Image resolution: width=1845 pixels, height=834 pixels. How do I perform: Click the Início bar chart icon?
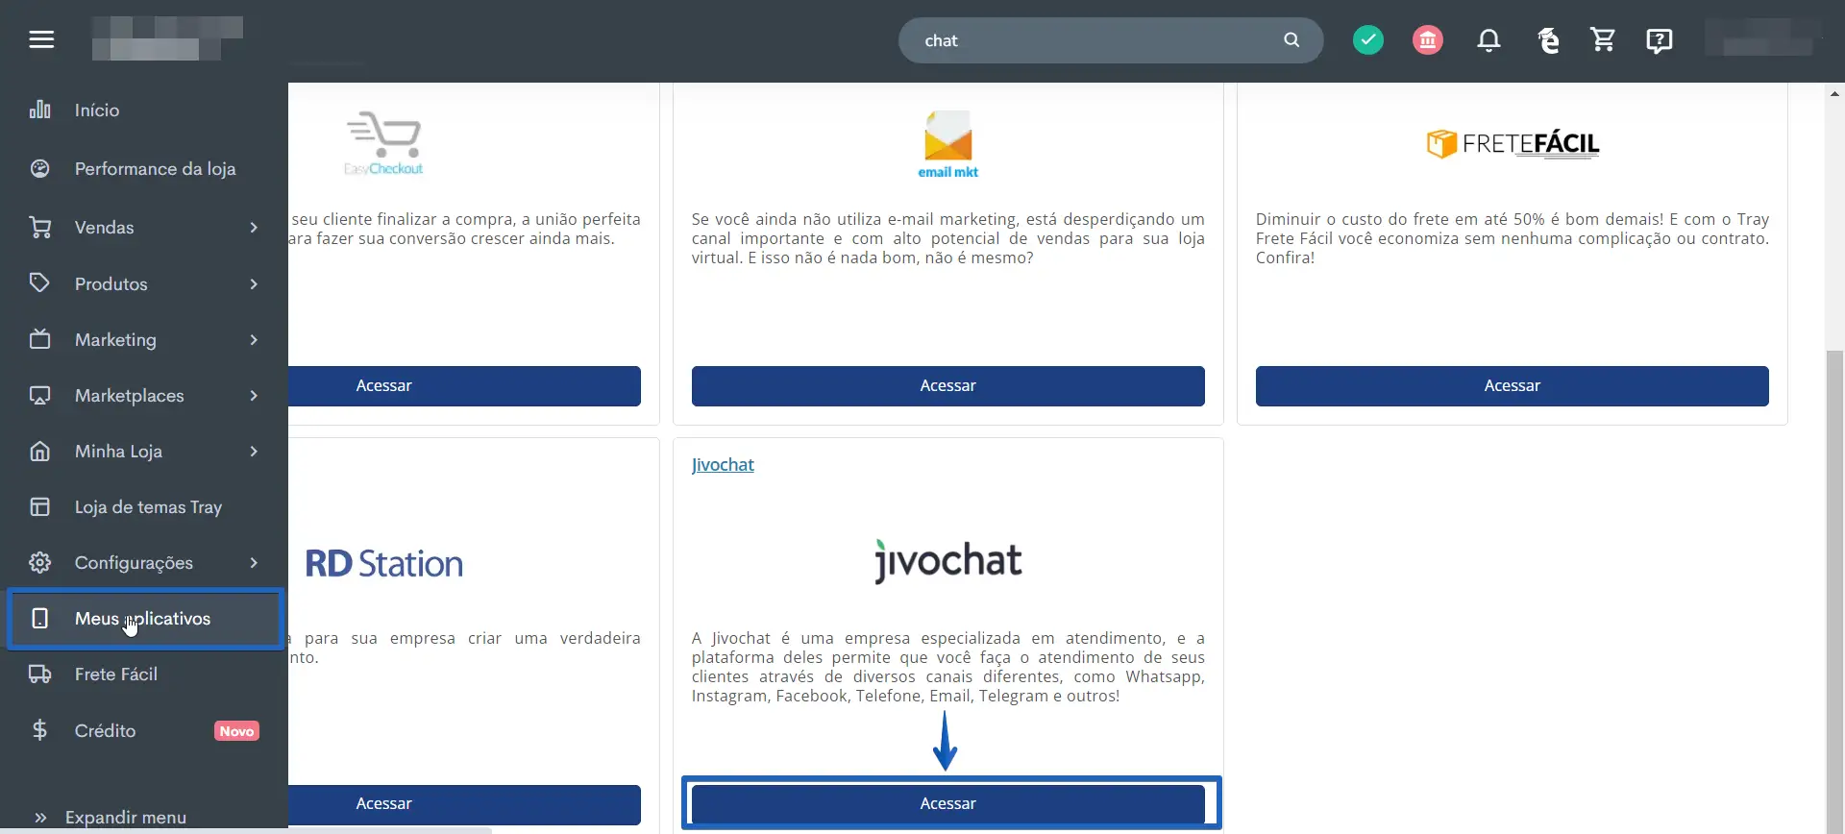[39, 110]
